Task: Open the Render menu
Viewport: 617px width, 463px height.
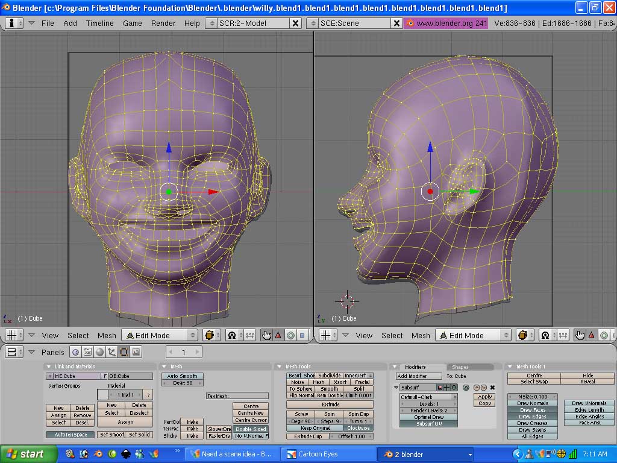Action: tap(163, 24)
